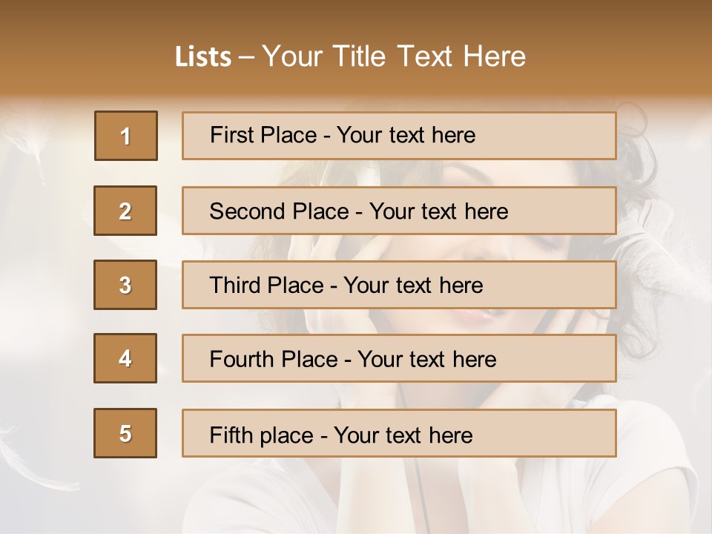This screenshot has width=712, height=534.
Task: Select the number 2 box
Action: (125, 211)
